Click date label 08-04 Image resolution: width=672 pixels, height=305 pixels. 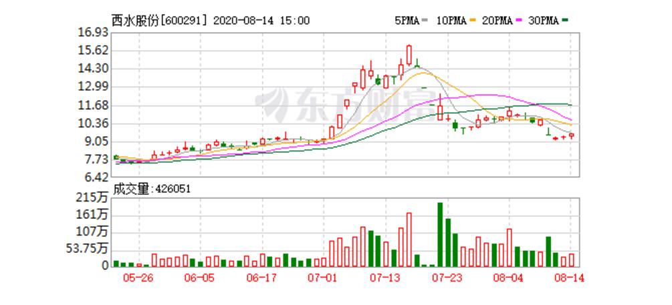click(x=509, y=278)
